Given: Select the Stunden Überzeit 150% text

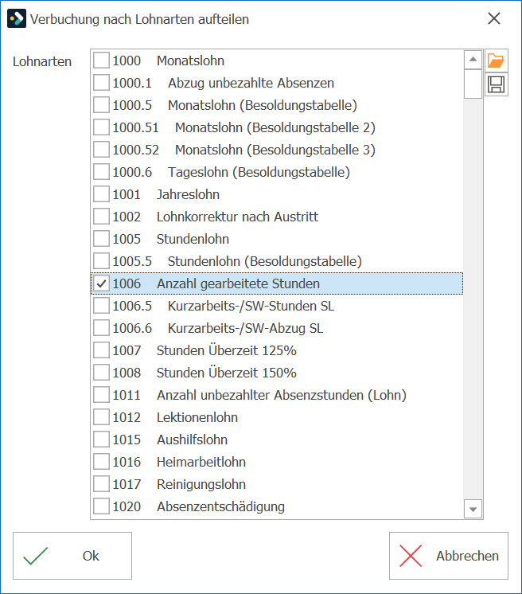Looking at the screenshot, I should pyautogui.click(x=226, y=373).
